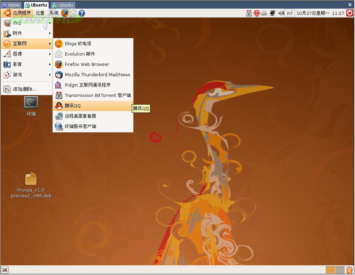Click the red power quit button

click(x=350, y=13)
